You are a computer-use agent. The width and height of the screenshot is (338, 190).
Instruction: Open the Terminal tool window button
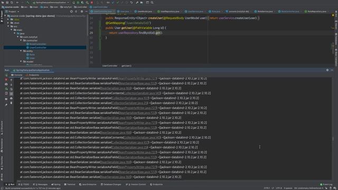[70, 184]
